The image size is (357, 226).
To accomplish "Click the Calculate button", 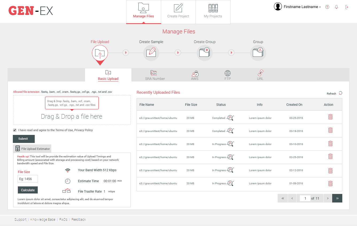I will pos(28,190).
